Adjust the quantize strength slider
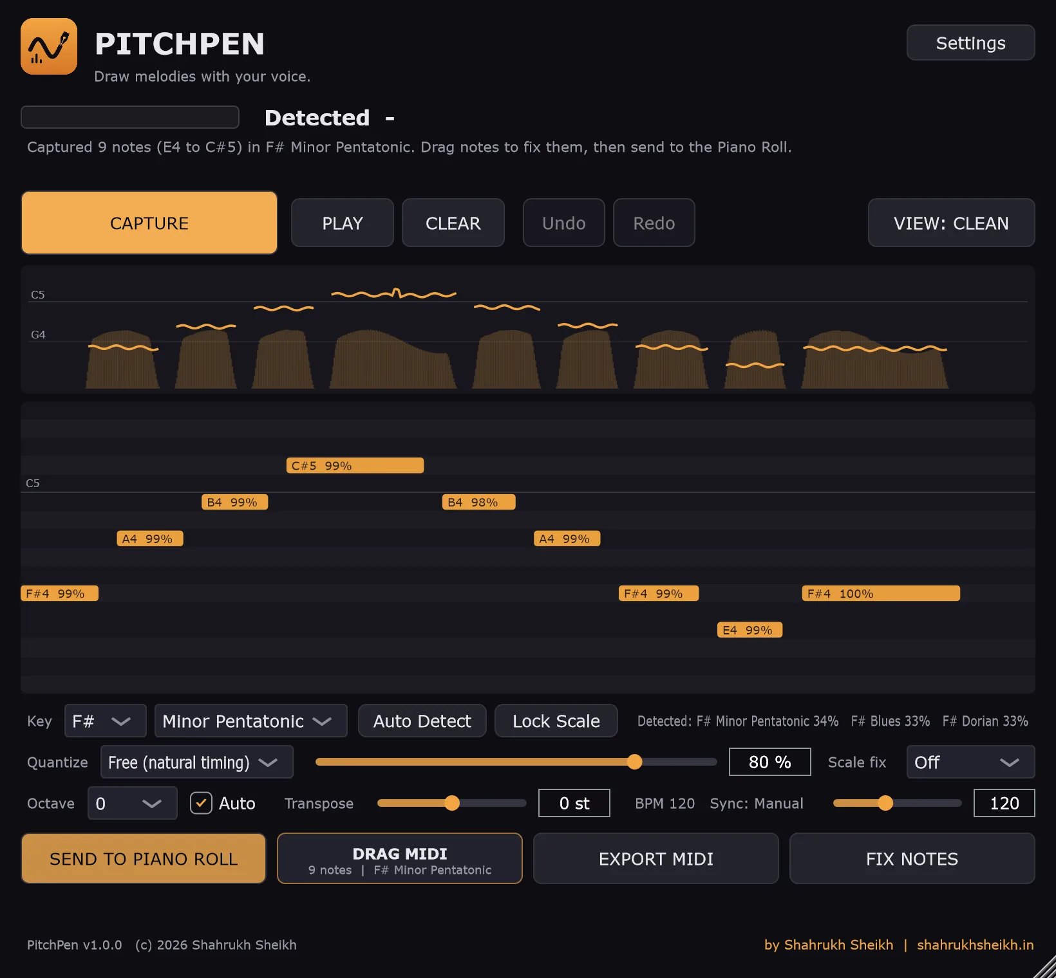 click(516, 762)
